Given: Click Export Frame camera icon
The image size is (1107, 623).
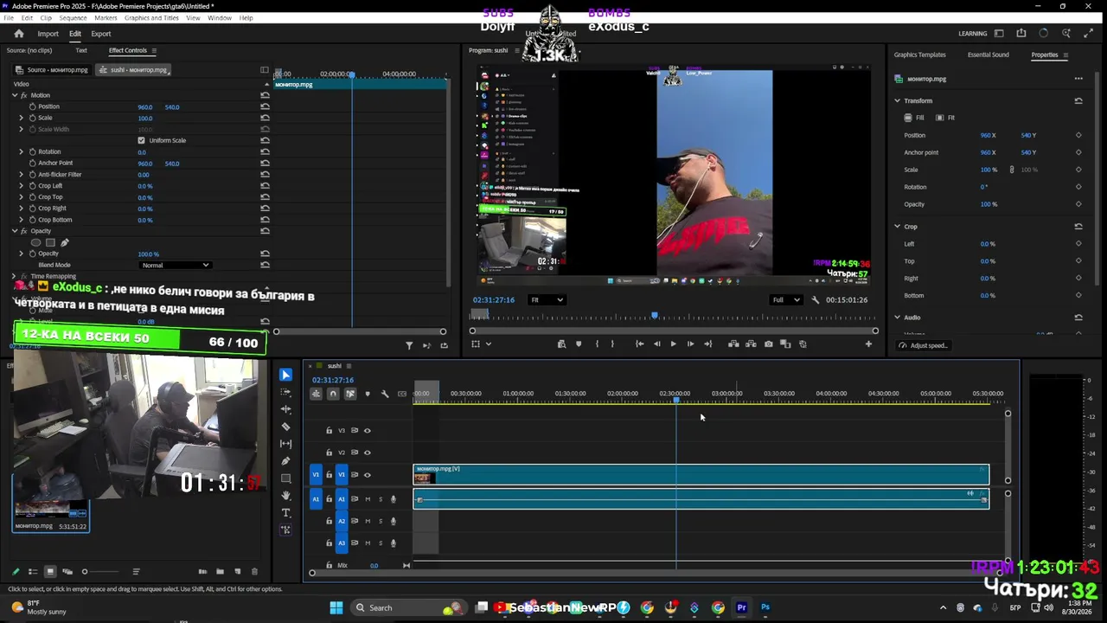Looking at the screenshot, I should (768, 344).
